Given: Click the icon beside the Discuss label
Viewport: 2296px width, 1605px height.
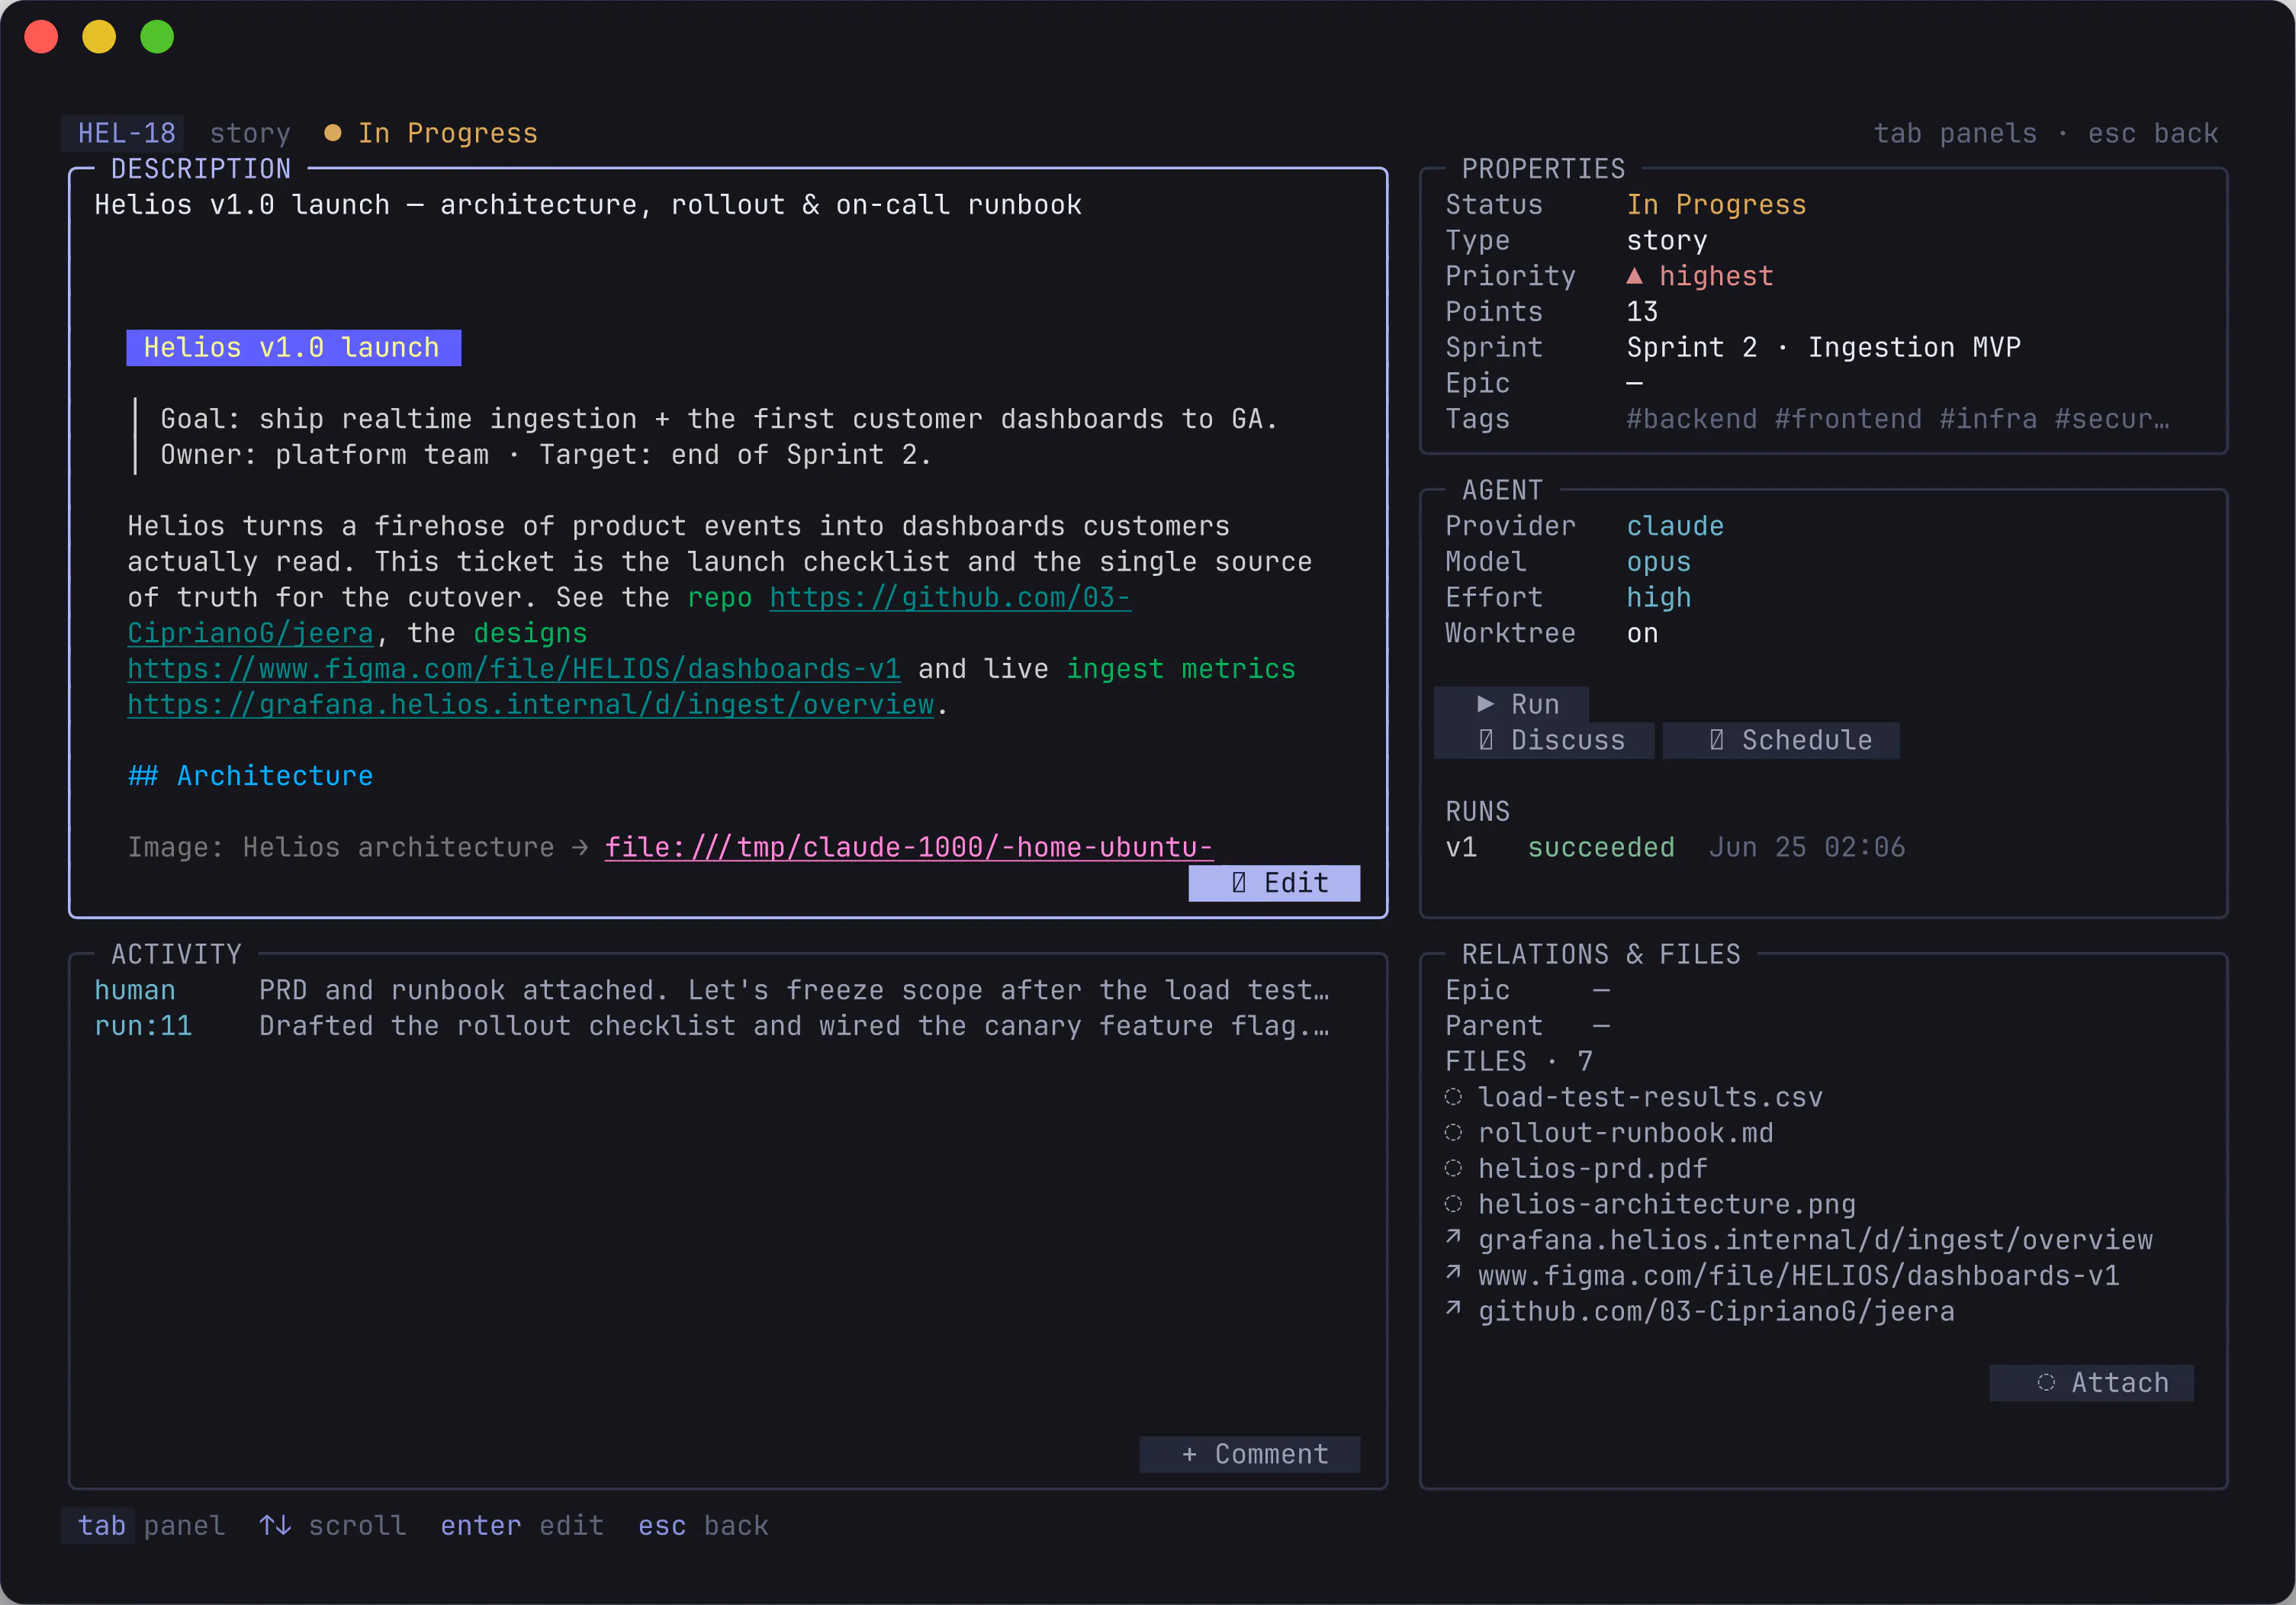Looking at the screenshot, I should point(1486,740).
